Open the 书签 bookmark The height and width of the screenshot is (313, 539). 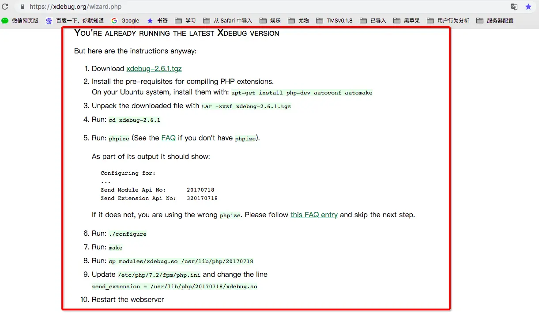click(x=158, y=20)
